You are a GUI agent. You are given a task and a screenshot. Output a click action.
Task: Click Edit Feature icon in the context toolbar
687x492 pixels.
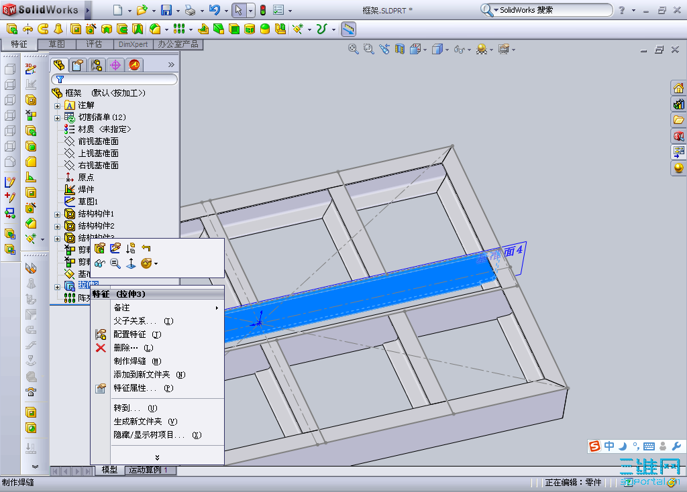(99, 248)
